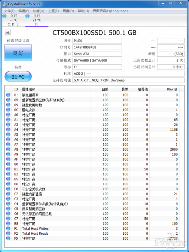Click the 良好 health status button
Screen dimensions: 189x252
18,53
